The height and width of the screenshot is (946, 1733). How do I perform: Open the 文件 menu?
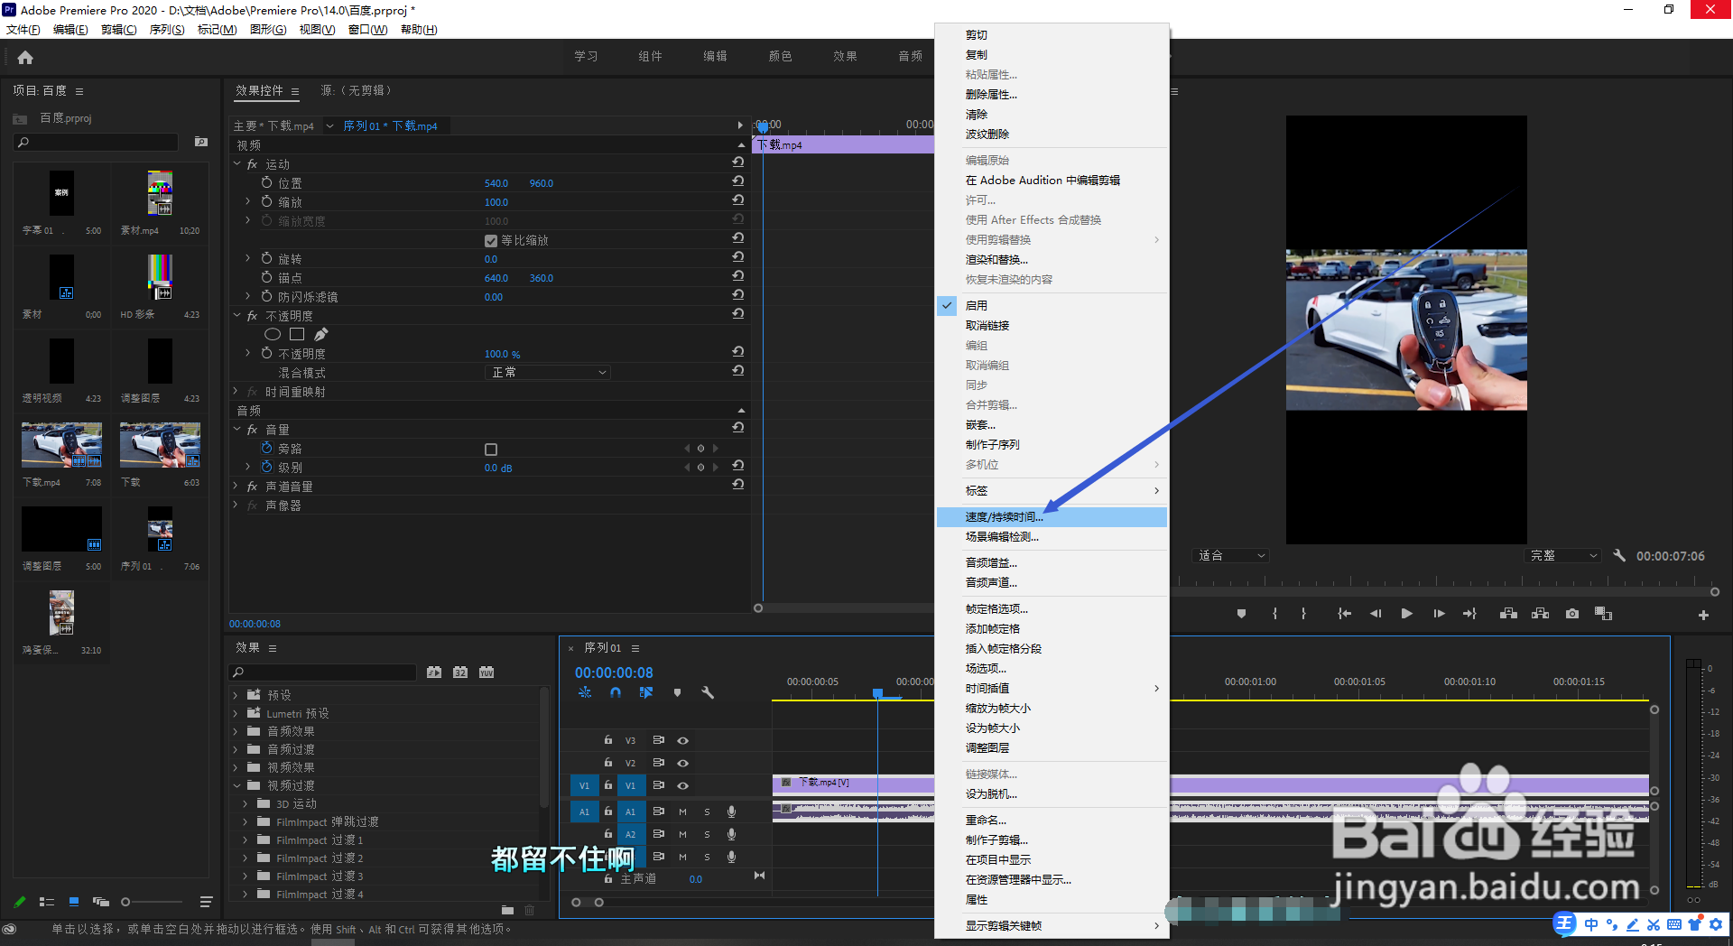[23, 30]
